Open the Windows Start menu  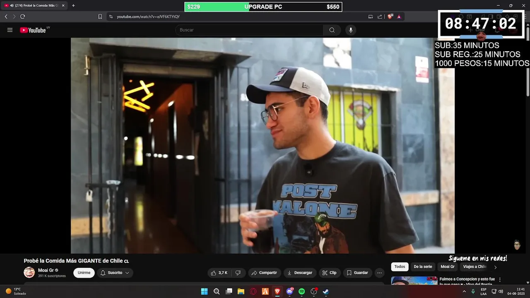pos(205,291)
